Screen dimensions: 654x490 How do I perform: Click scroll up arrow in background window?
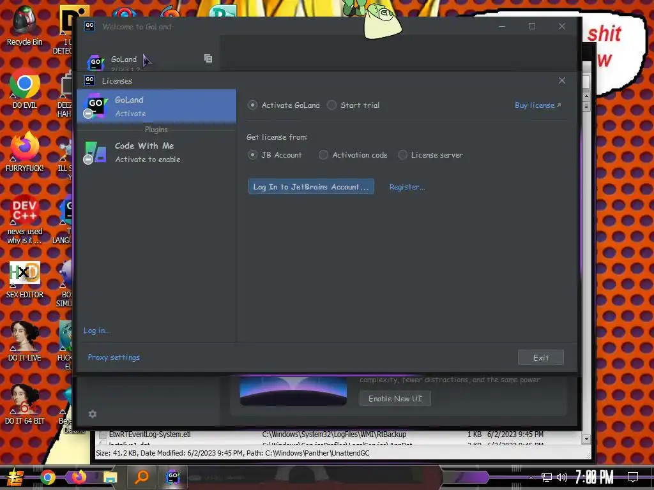(586, 96)
